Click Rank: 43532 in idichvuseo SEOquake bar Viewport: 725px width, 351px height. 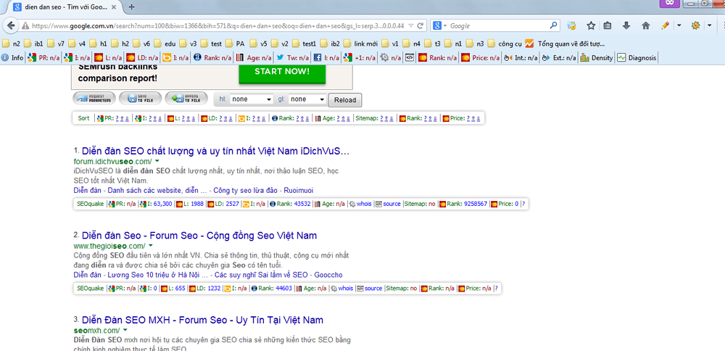[290, 204]
